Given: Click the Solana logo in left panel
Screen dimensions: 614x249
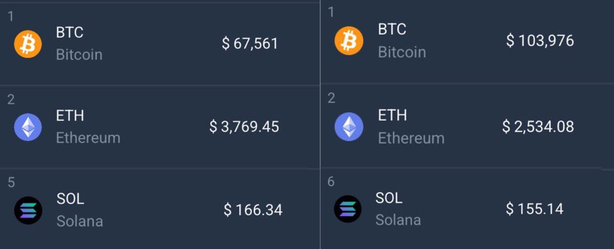Looking at the screenshot, I should tap(28, 210).
